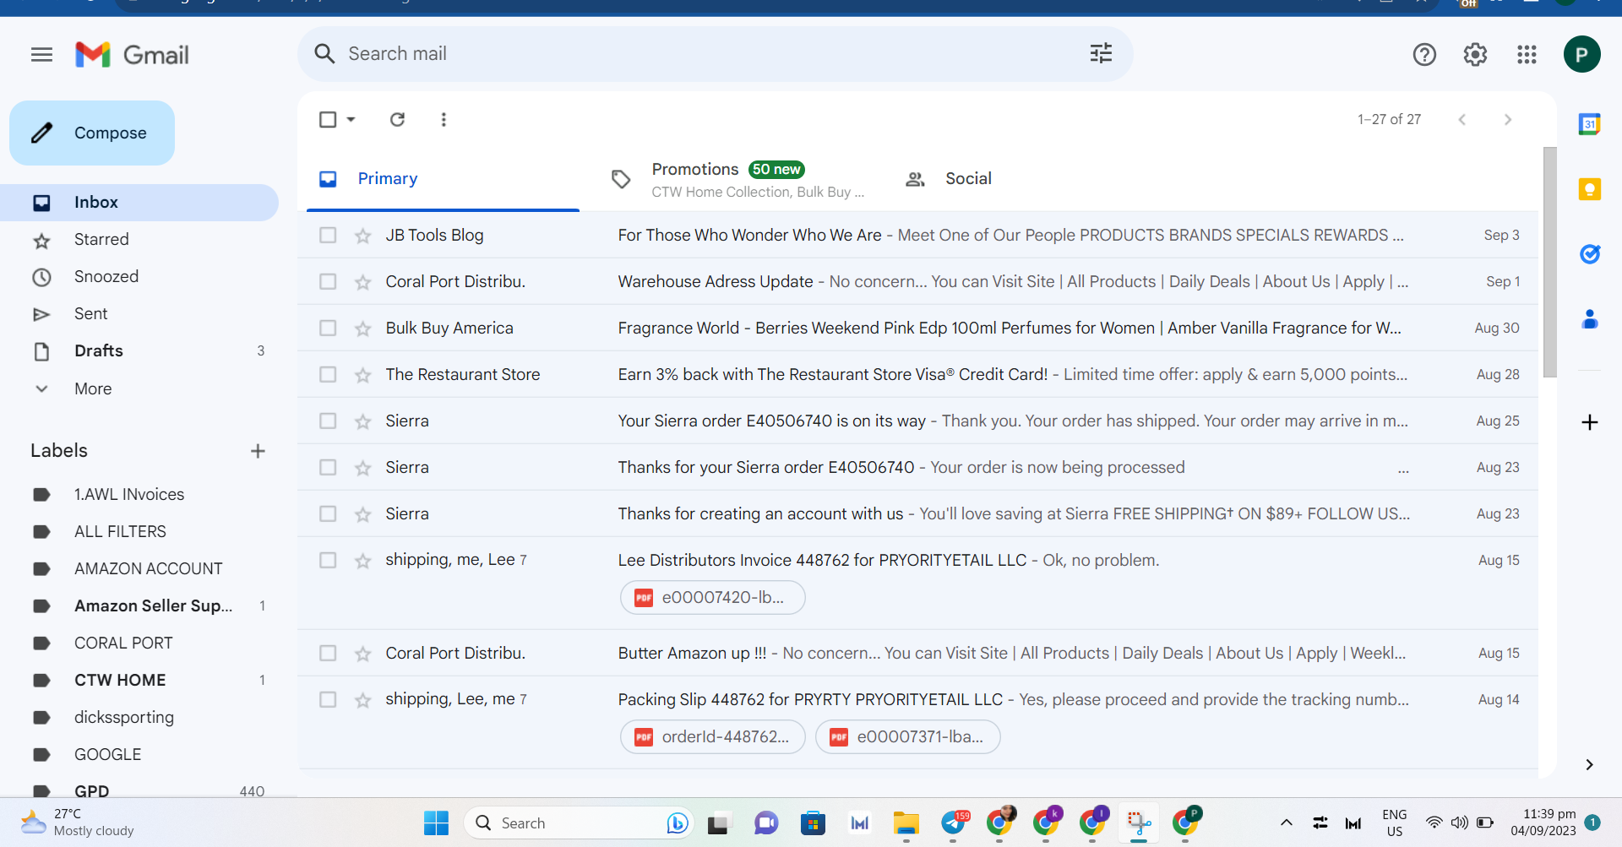1622x847 pixels.
Task: Show hidden system tray icons
Action: click(1286, 823)
